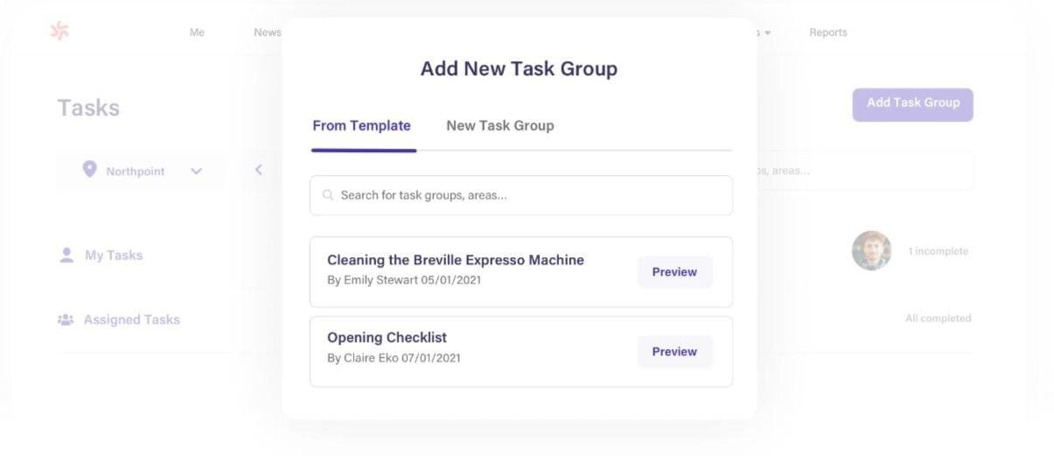Screen dimensions: 1054x456
Task: Expand the Northpoint location dropdown
Action: pyautogui.click(x=142, y=171)
